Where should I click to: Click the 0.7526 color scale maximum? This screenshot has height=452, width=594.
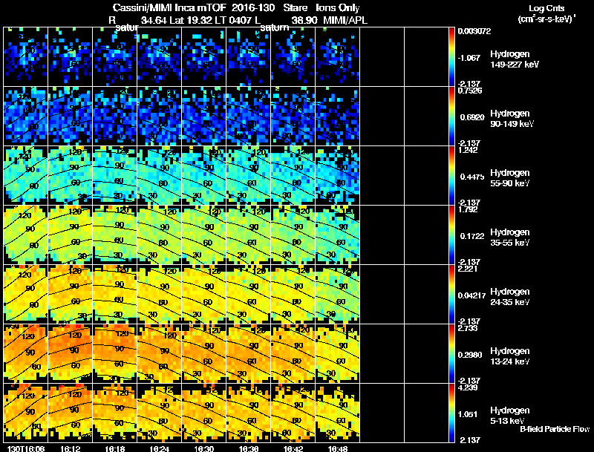[x=470, y=91]
